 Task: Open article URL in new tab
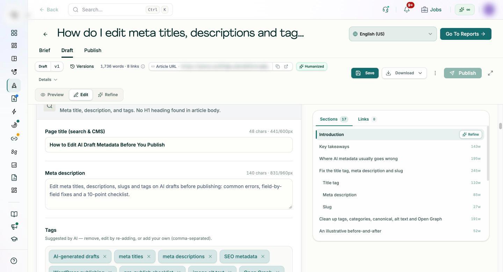(286, 66)
